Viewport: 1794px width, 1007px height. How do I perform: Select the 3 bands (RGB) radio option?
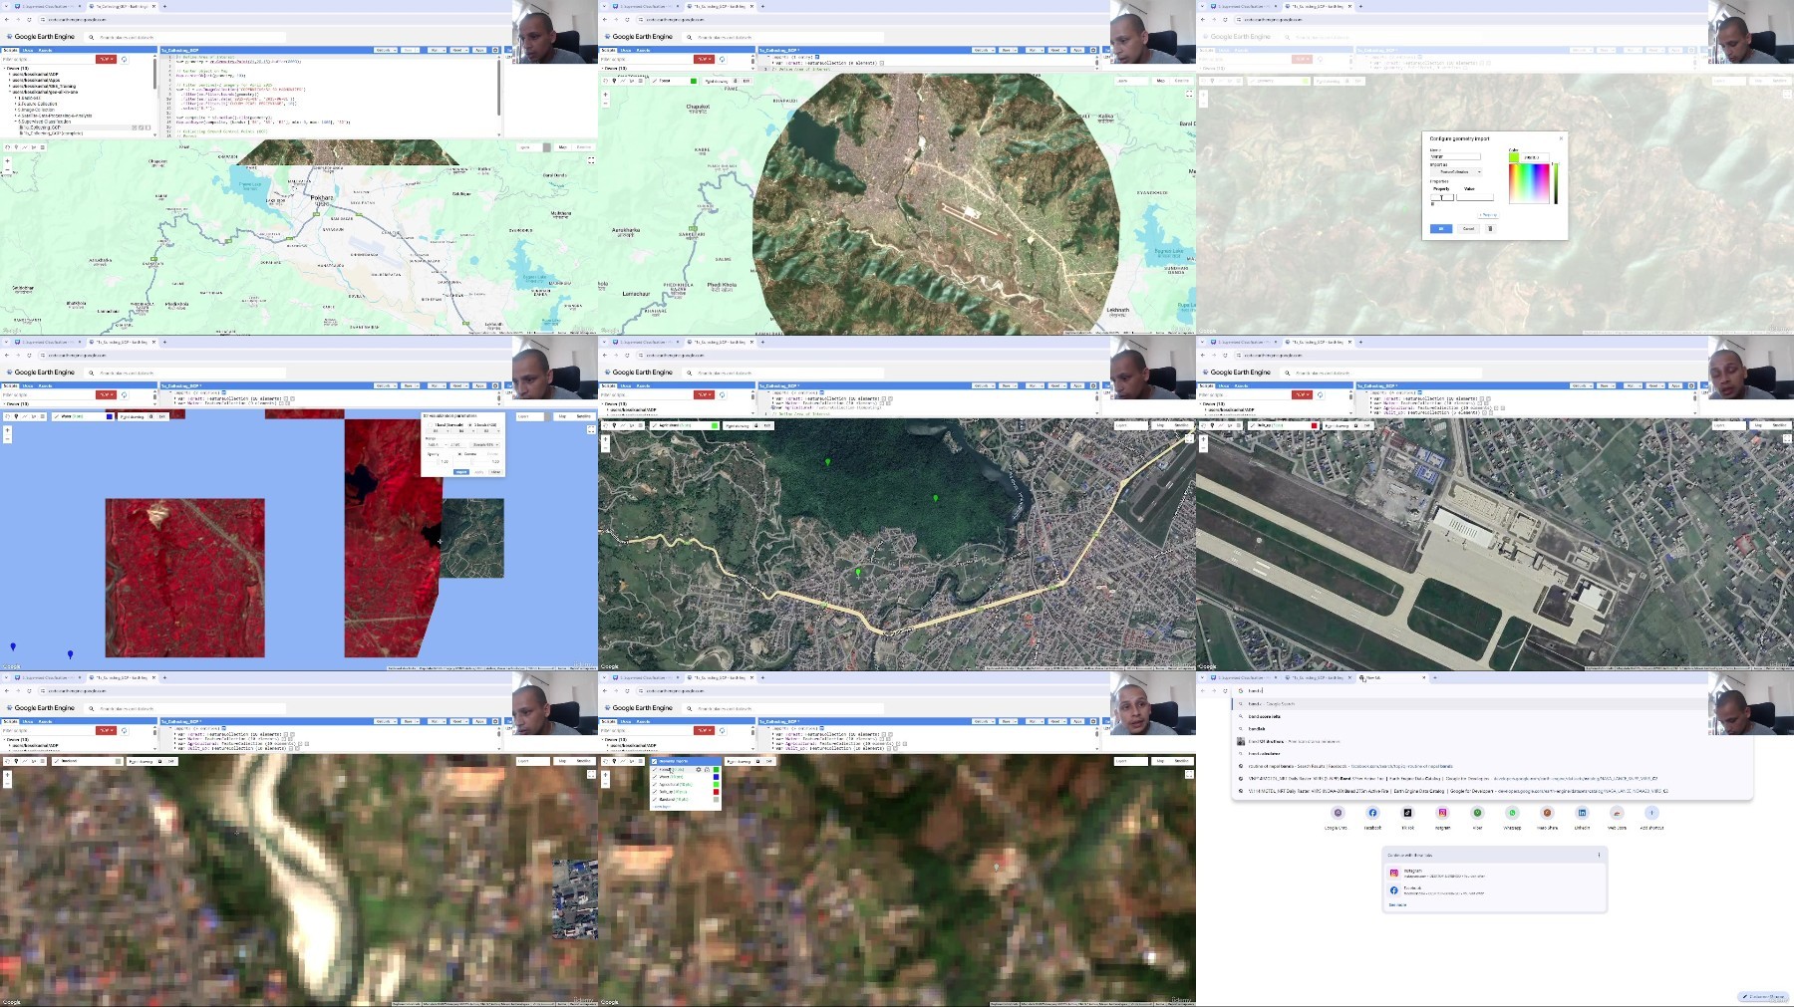pyautogui.click(x=470, y=425)
